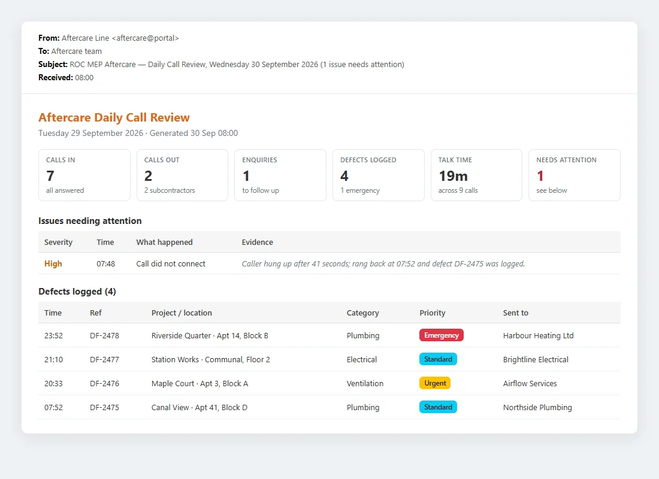Click the 23:52 time cell
Image resolution: width=659 pixels, height=479 pixels.
pyautogui.click(x=53, y=335)
